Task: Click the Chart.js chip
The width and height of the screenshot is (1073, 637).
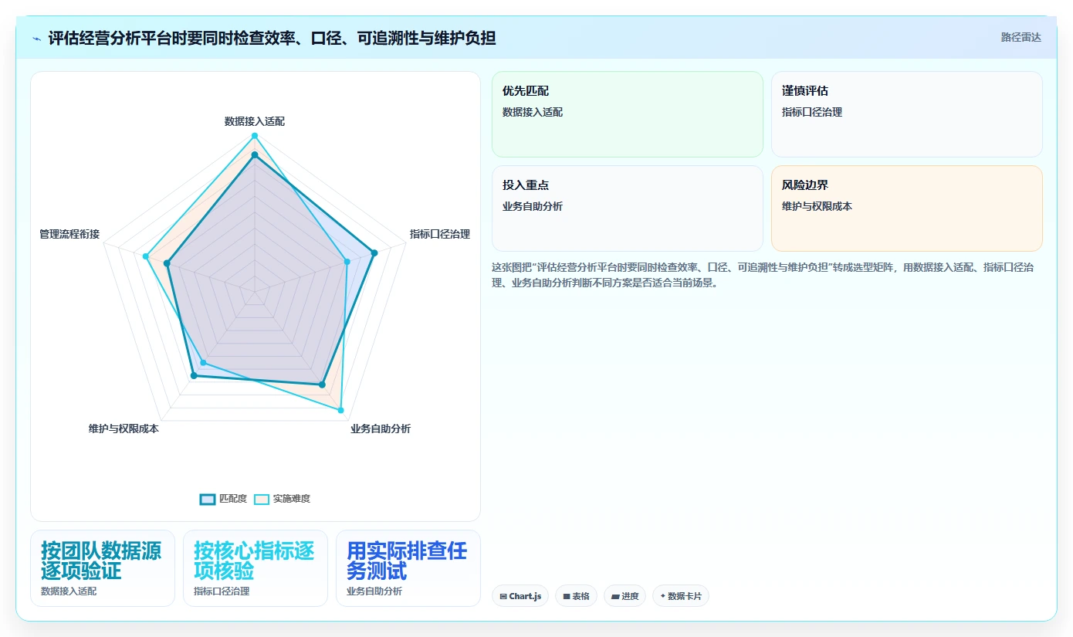Action: pos(520,596)
